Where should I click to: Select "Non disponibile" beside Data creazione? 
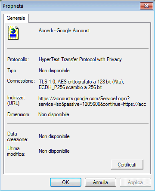pyautogui.click(x=54, y=136)
